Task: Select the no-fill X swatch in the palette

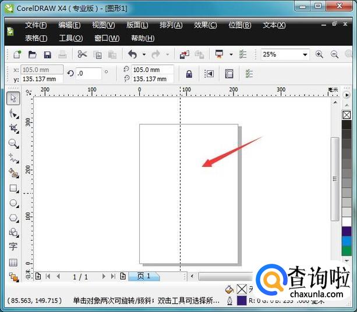Action: point(347,115)
